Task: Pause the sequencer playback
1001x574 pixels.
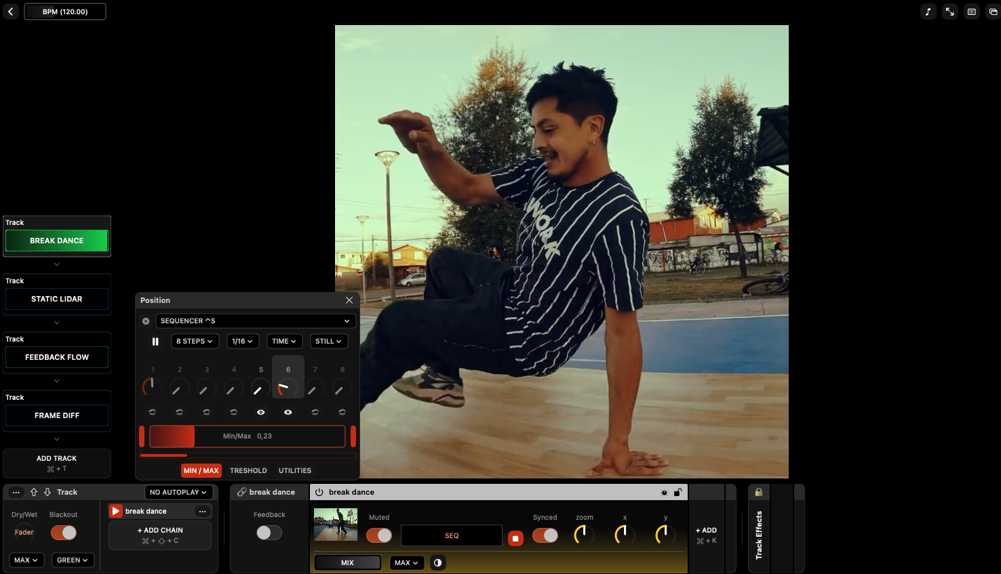Action: (155, 342)
